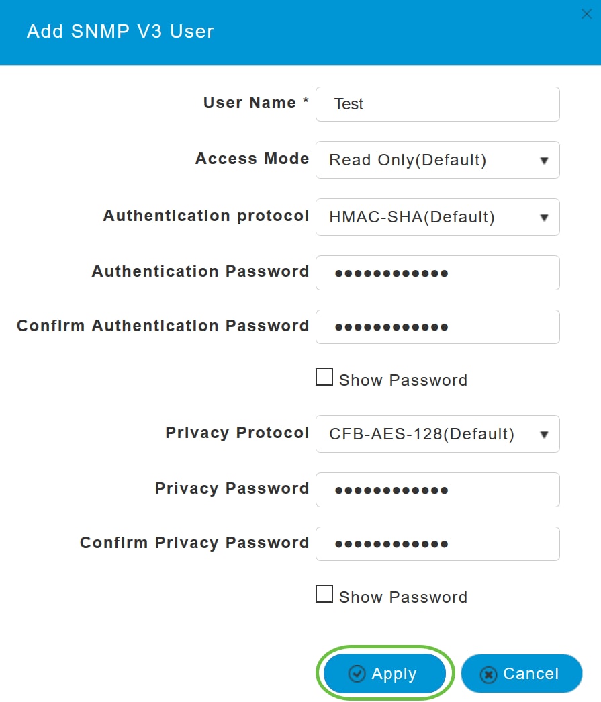Viewport: 601px width, 702px height.
Task: Click the Confirm Privacy Password label
Action: click(x=194, y=543)
